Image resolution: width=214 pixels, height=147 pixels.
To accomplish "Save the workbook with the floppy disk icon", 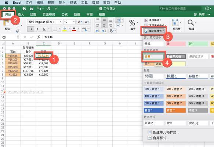I will point(32,8).
